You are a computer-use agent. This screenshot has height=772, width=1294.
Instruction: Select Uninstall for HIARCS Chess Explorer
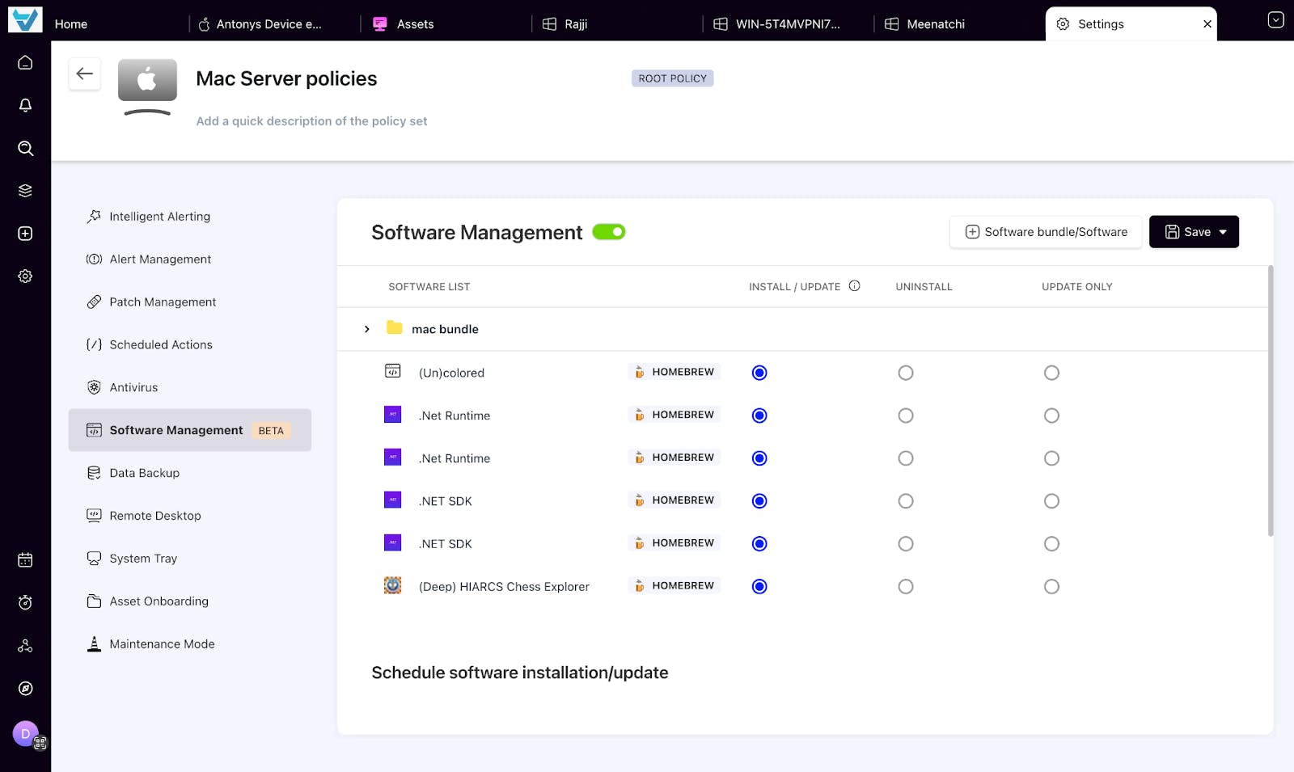906,587
